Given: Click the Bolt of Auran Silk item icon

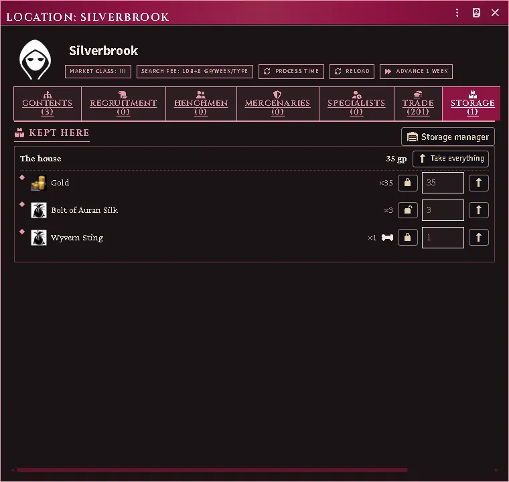Looking at the screenshot, I should (x=39, y=210).
